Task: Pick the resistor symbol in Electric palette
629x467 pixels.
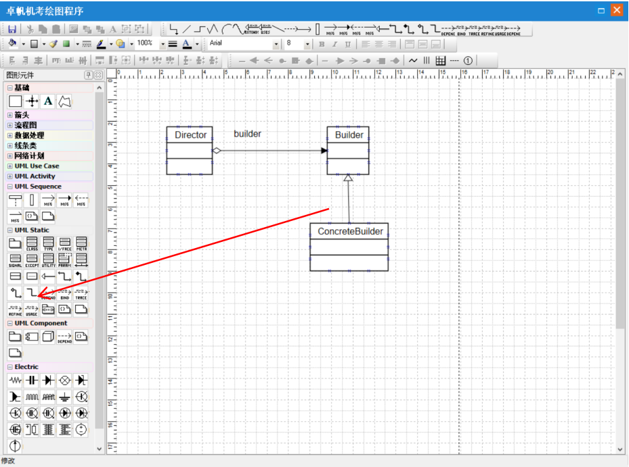Action: (x=16, y=380)
